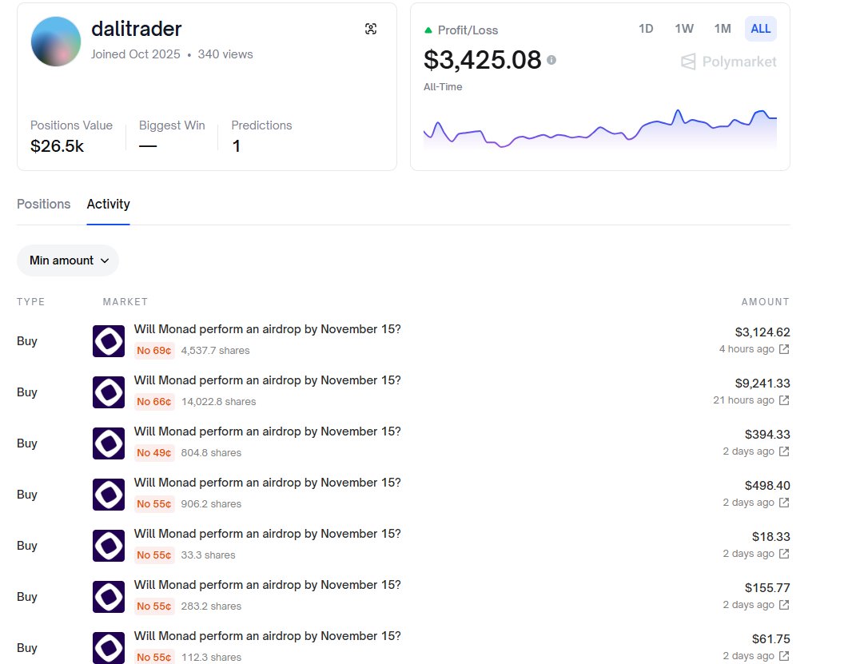This screenshot has height=664, width=844.
Task: Click the $26.5k positions value
Action: click(57, 145)
